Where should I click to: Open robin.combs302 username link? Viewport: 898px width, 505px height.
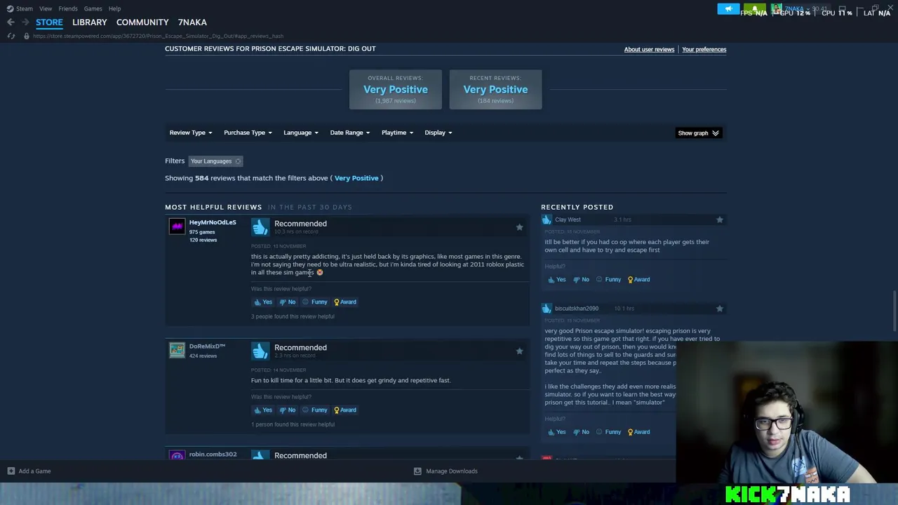tap(213, 454)
